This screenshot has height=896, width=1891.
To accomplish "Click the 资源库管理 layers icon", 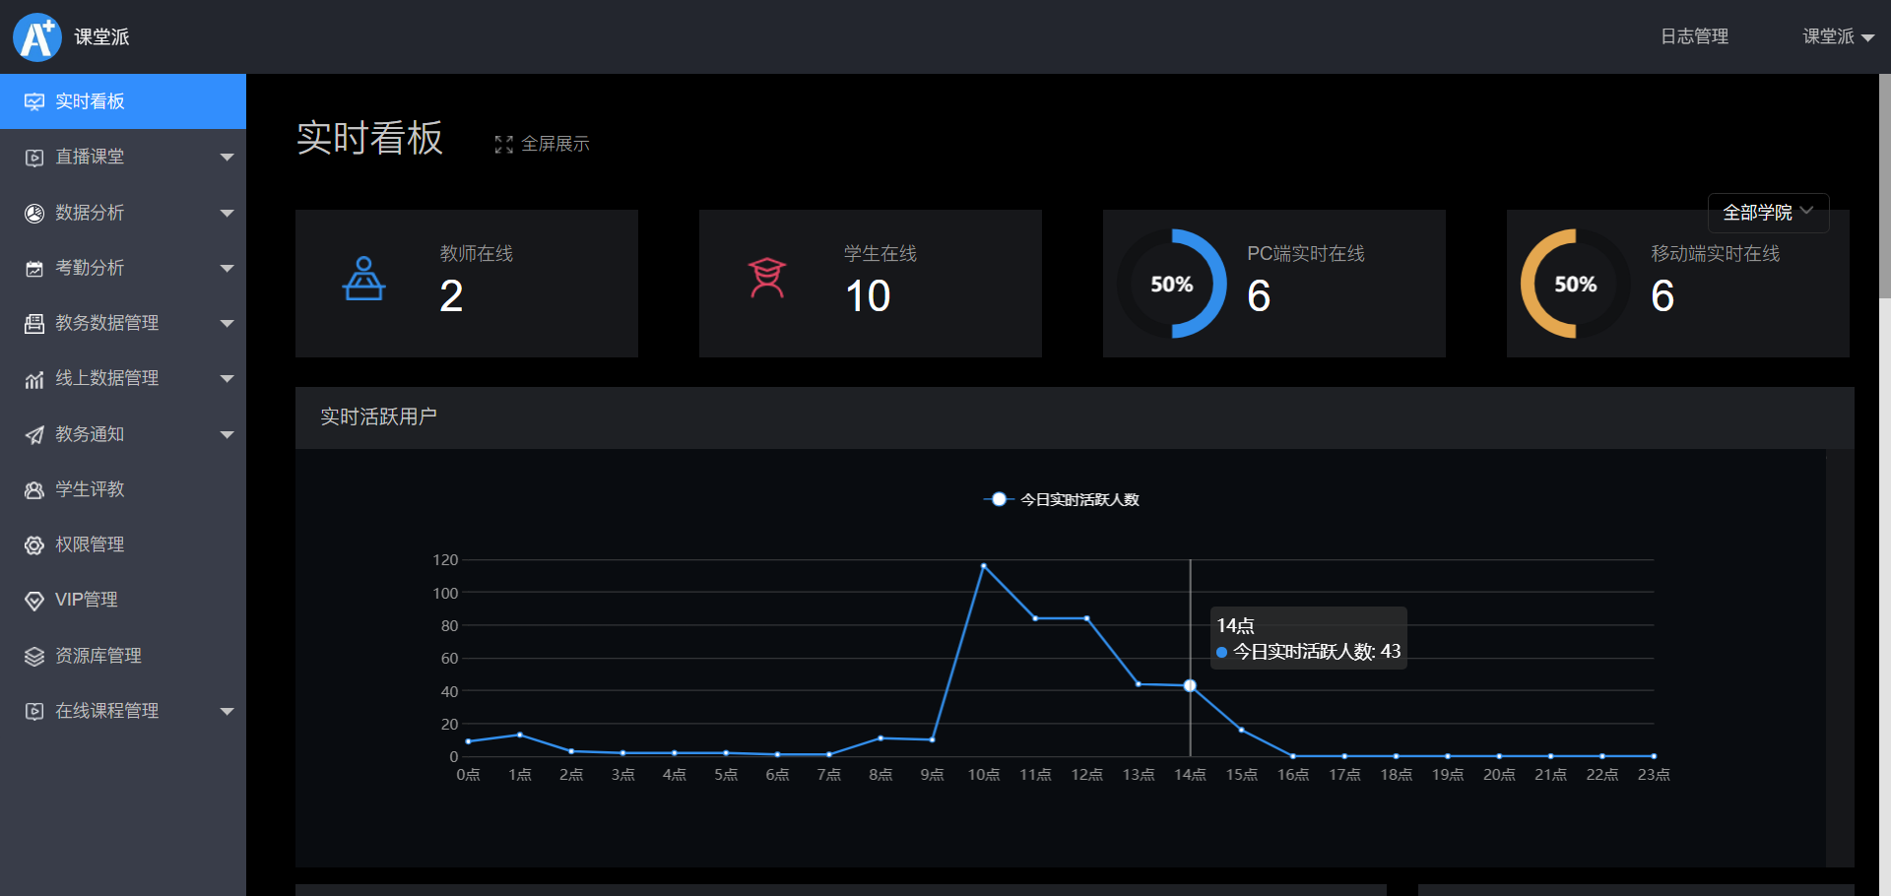I will coord(34,657).
